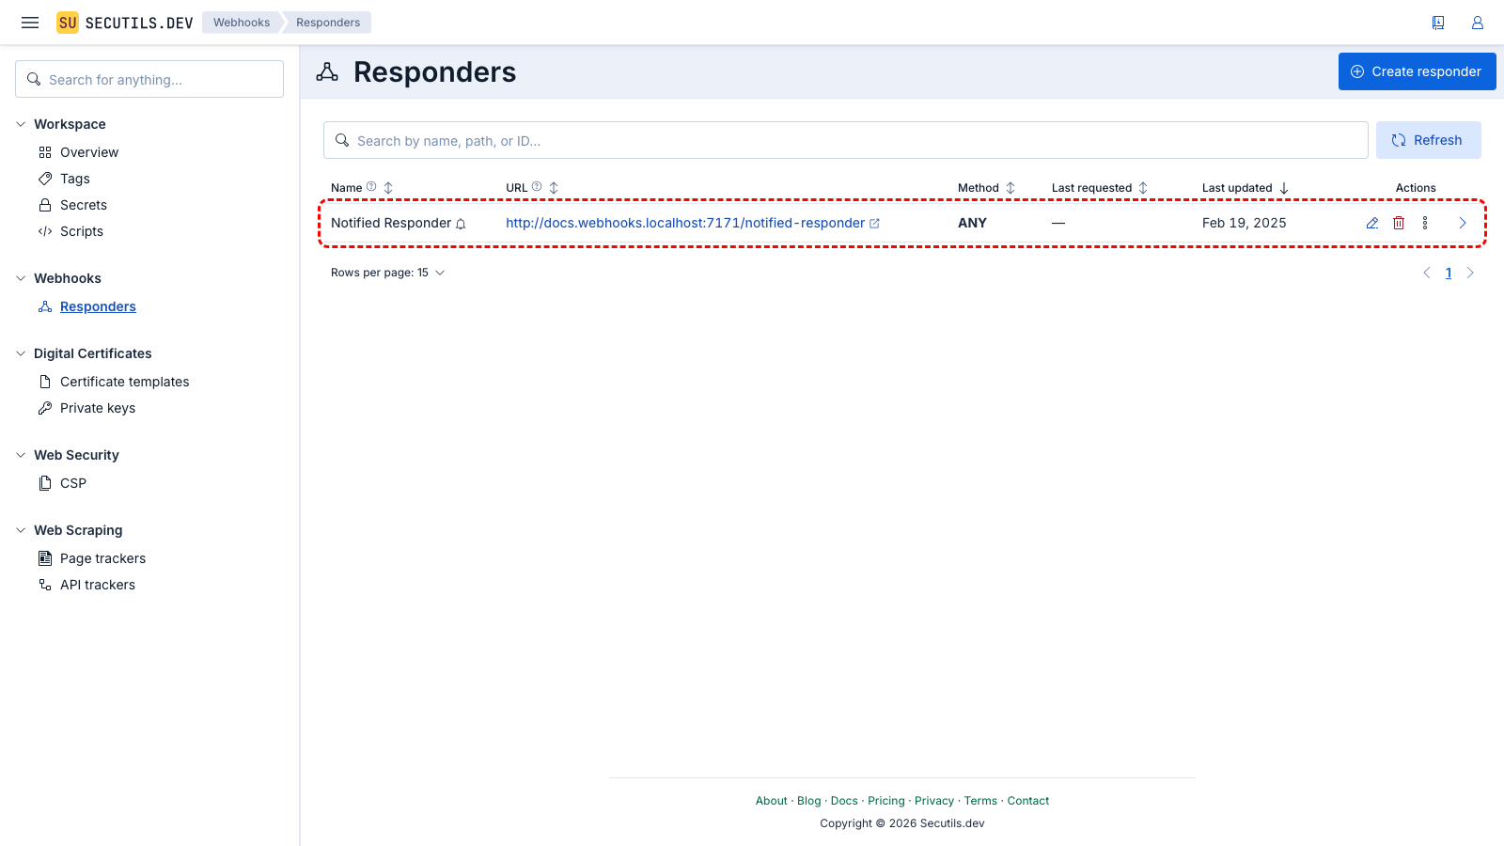Open the Rows per page dropdown
1504x846 pixels.
pyautogui.click(x=388, y=273)
